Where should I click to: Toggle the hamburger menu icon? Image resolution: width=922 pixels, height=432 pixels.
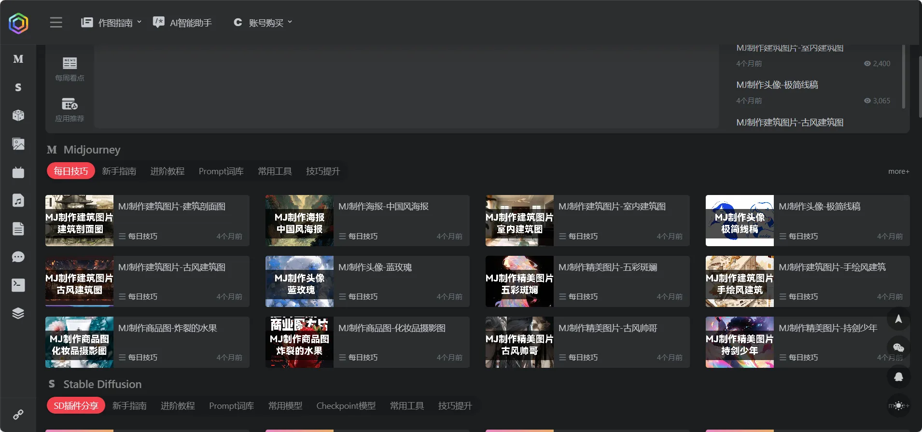pos(56,23)
